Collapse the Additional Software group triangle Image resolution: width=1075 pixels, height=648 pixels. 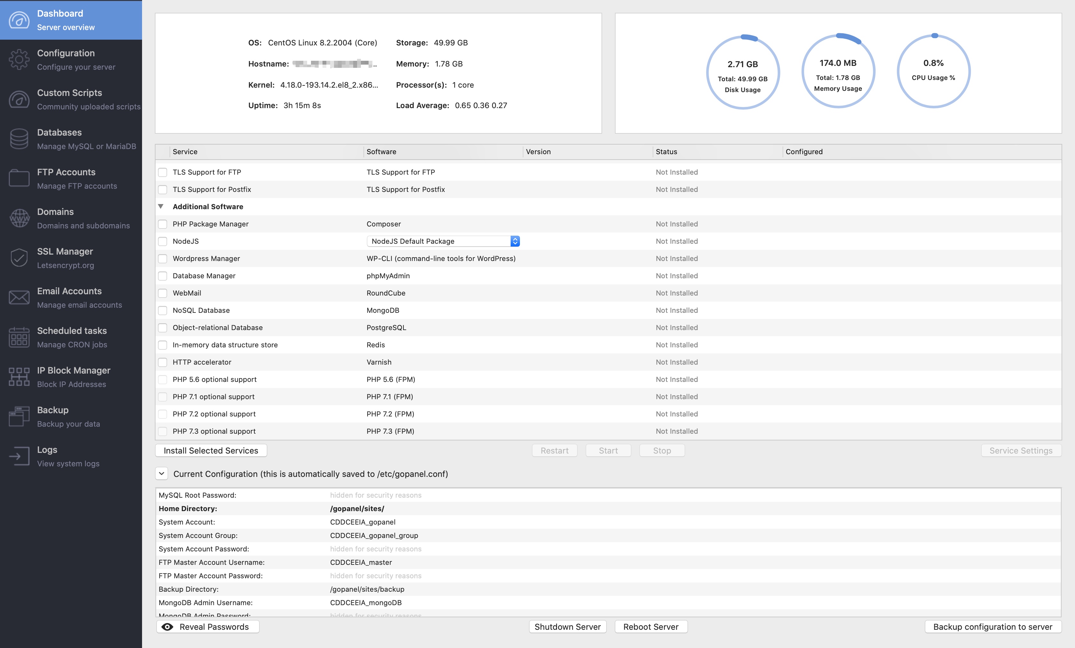[161, 207]
